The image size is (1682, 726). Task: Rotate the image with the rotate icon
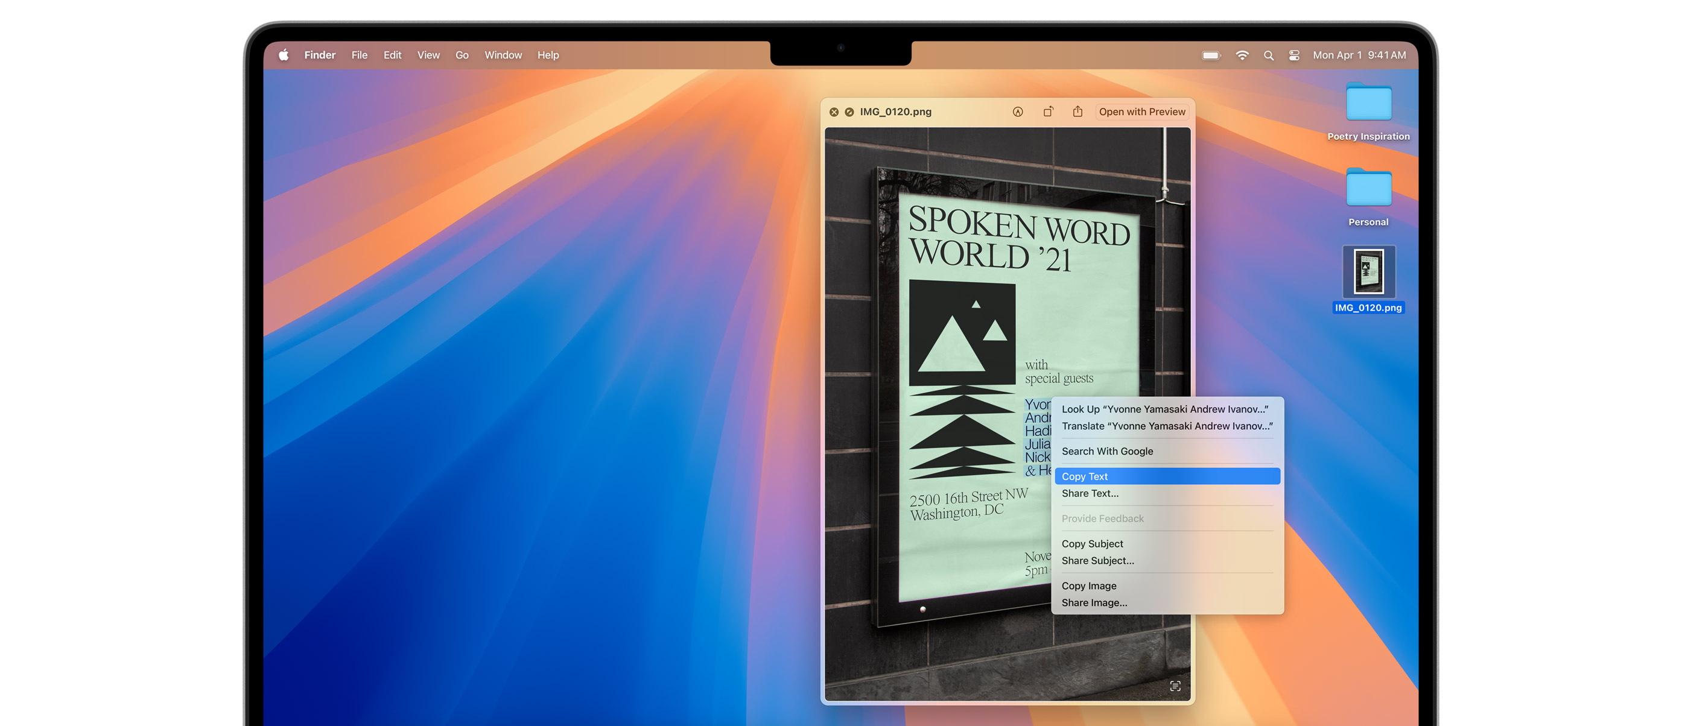click(1047, 112)
